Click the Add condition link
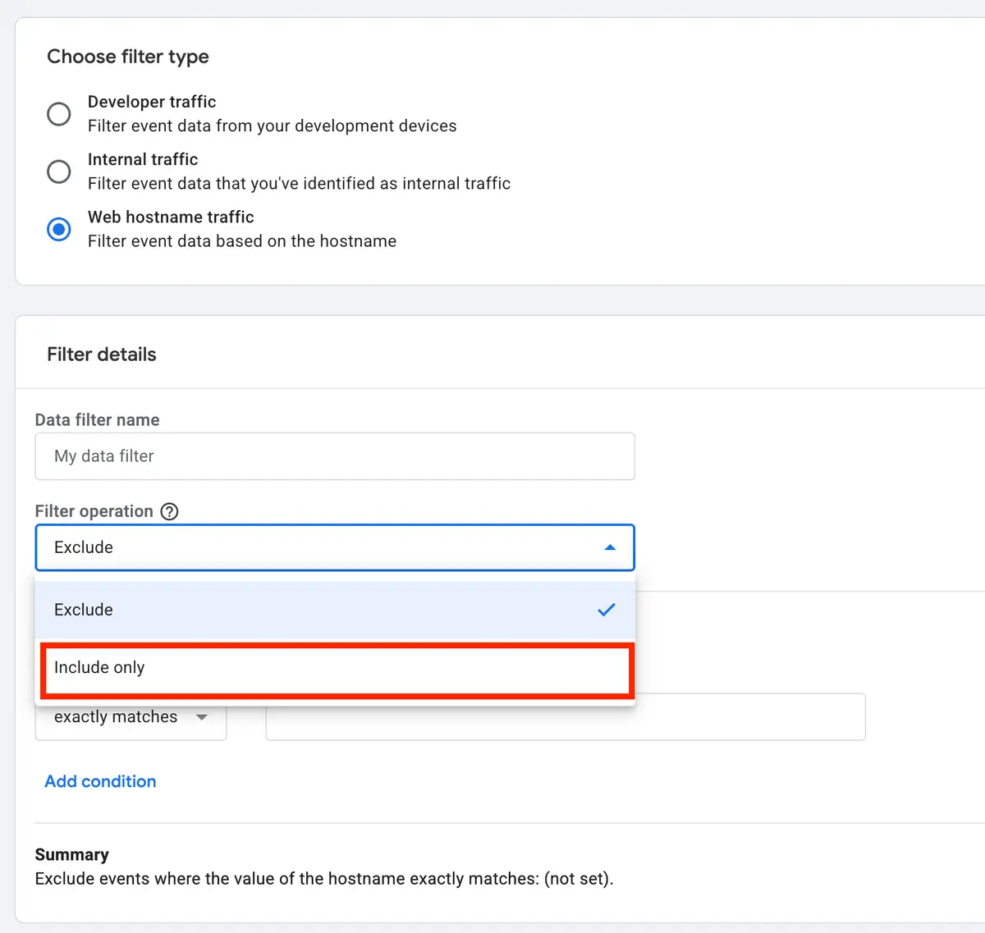This screenshot has width=985, height=933. [x=100, y=781]
